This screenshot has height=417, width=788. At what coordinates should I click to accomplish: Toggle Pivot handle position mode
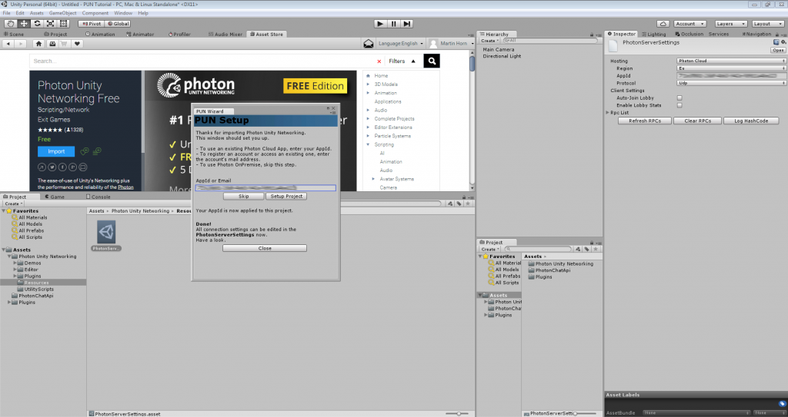tap(91, 24)
